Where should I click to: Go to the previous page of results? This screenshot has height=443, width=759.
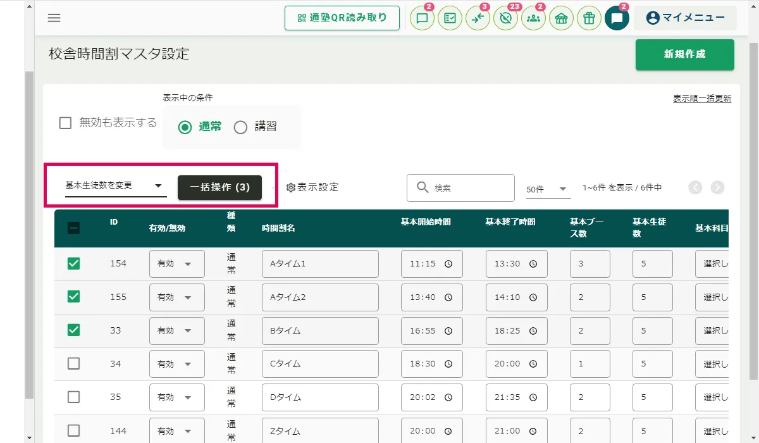coord(696,187)
